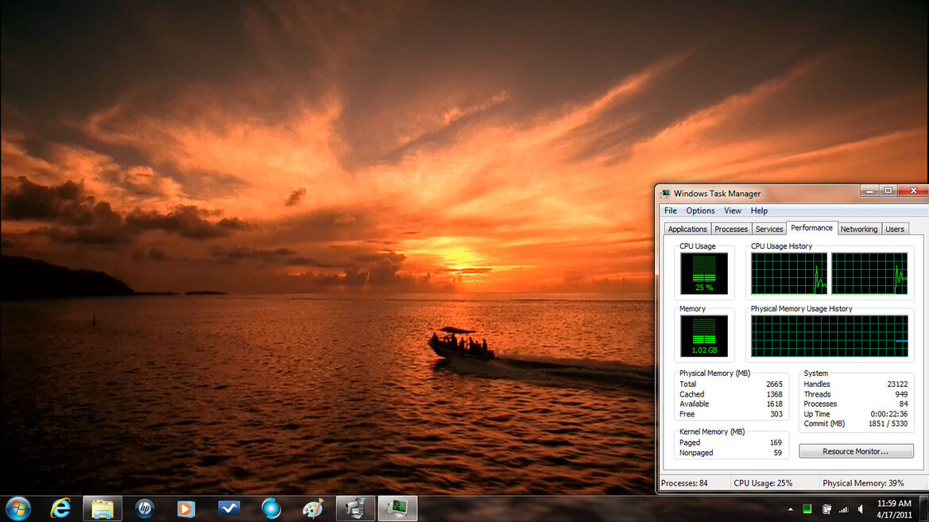929x522 pixels.
Task: Click the status bar text 'CPU Usage: 25%'
Action: tap(763, 483)
